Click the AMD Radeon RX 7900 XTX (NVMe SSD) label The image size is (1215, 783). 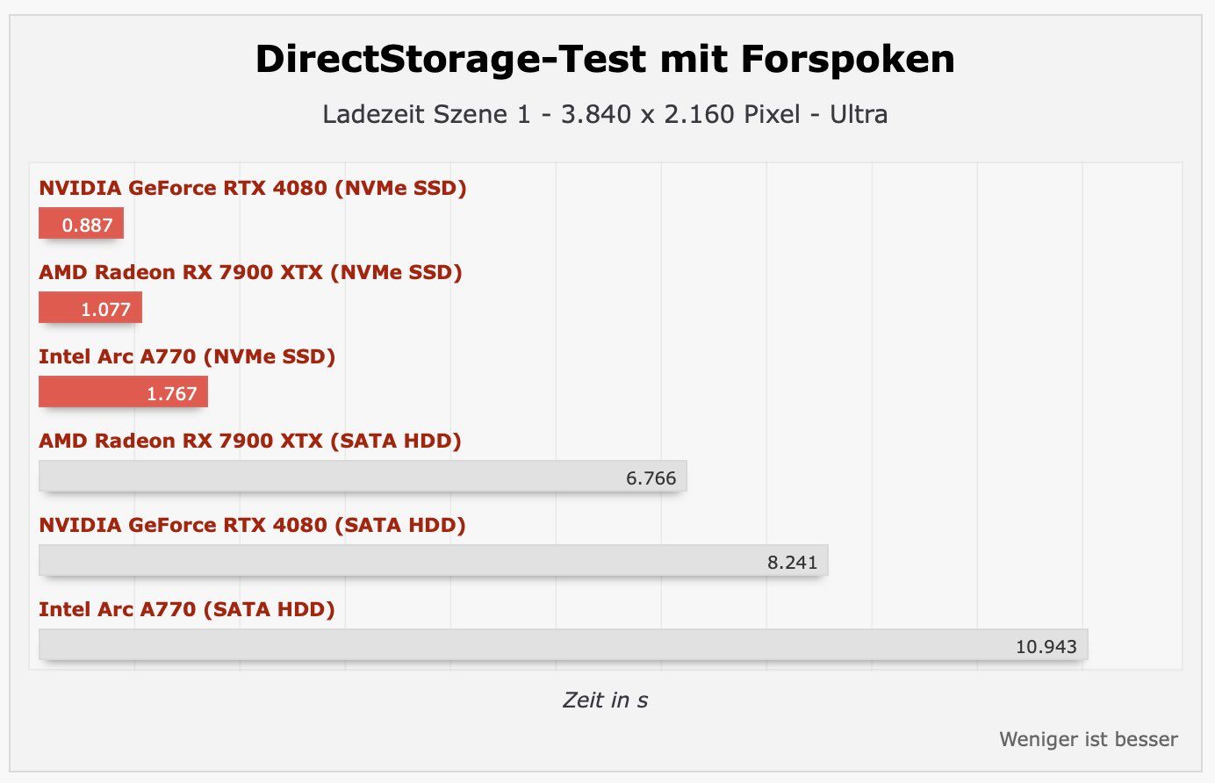tap(250, 272)
